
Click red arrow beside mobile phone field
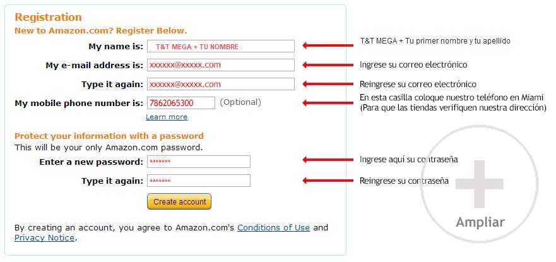[x=328, y=103]
